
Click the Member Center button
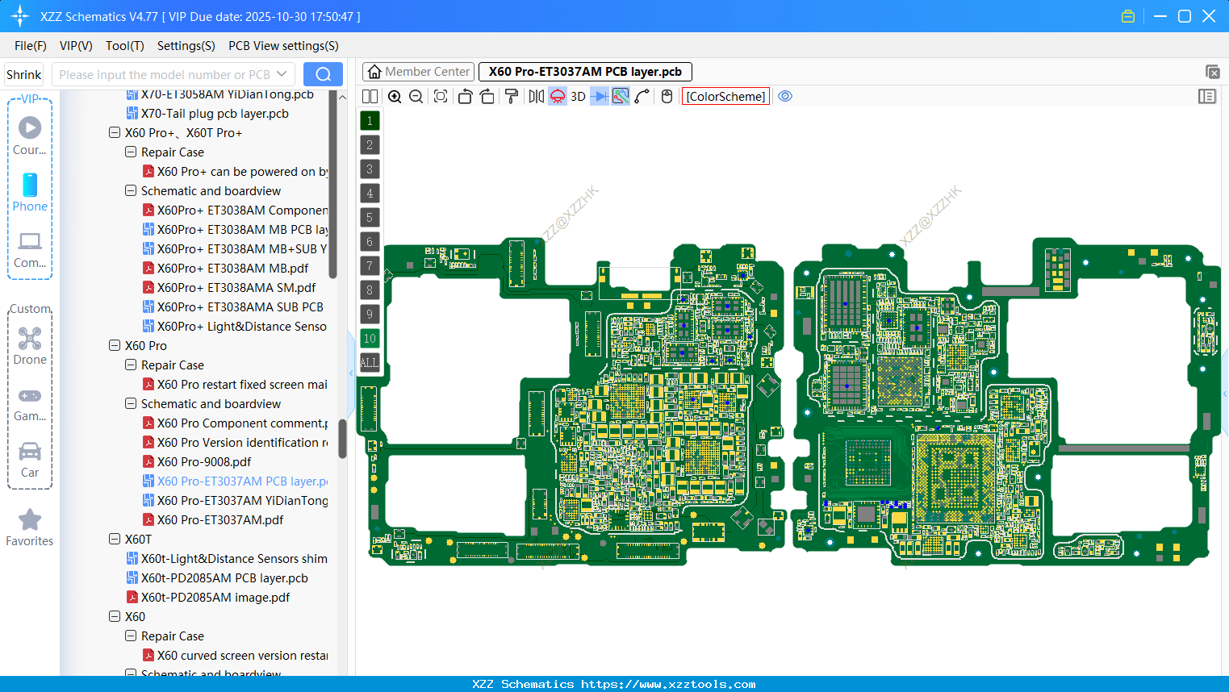[418, 71]
